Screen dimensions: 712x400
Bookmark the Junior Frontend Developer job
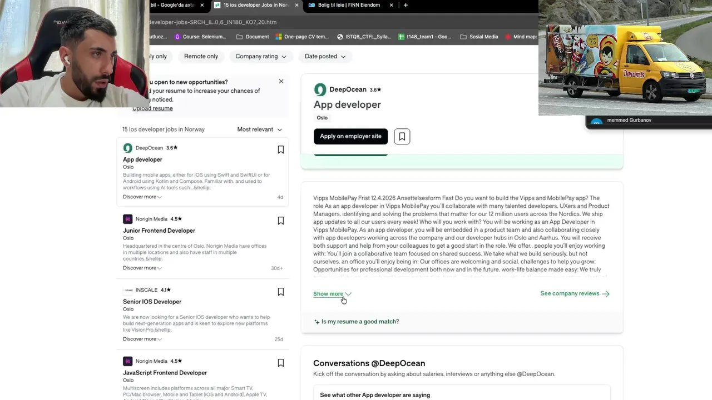(x=280, y=221)
